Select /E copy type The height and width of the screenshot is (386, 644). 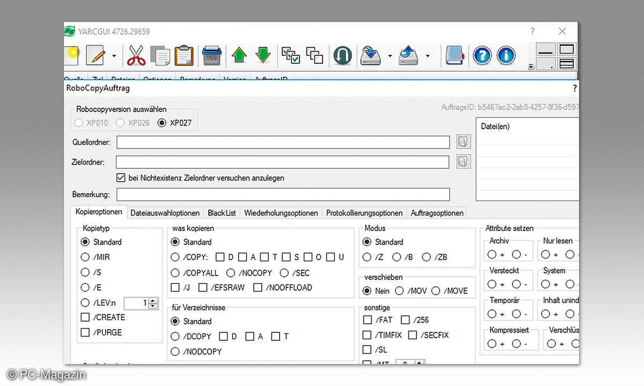coord(85,287)
